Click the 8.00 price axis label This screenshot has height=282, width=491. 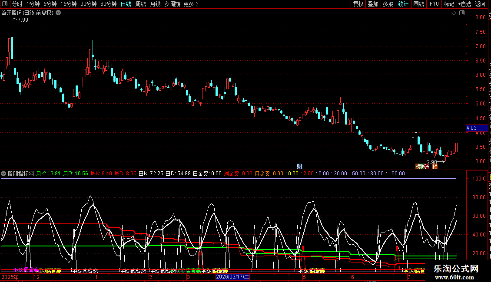pos(480,17)
